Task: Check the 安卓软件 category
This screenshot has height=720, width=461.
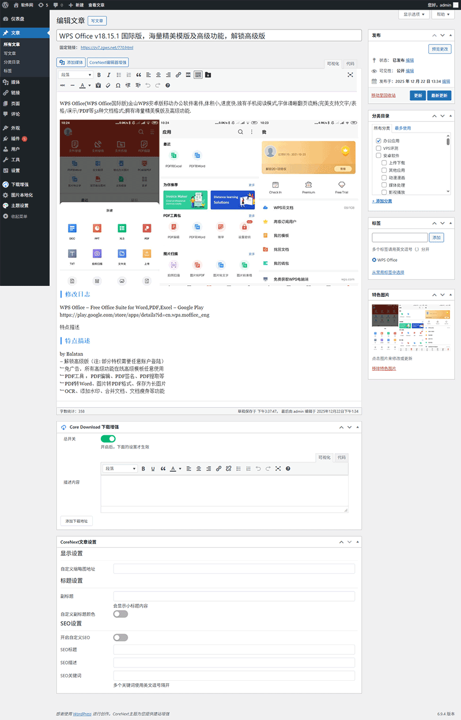Action: [x=379, y=156]
